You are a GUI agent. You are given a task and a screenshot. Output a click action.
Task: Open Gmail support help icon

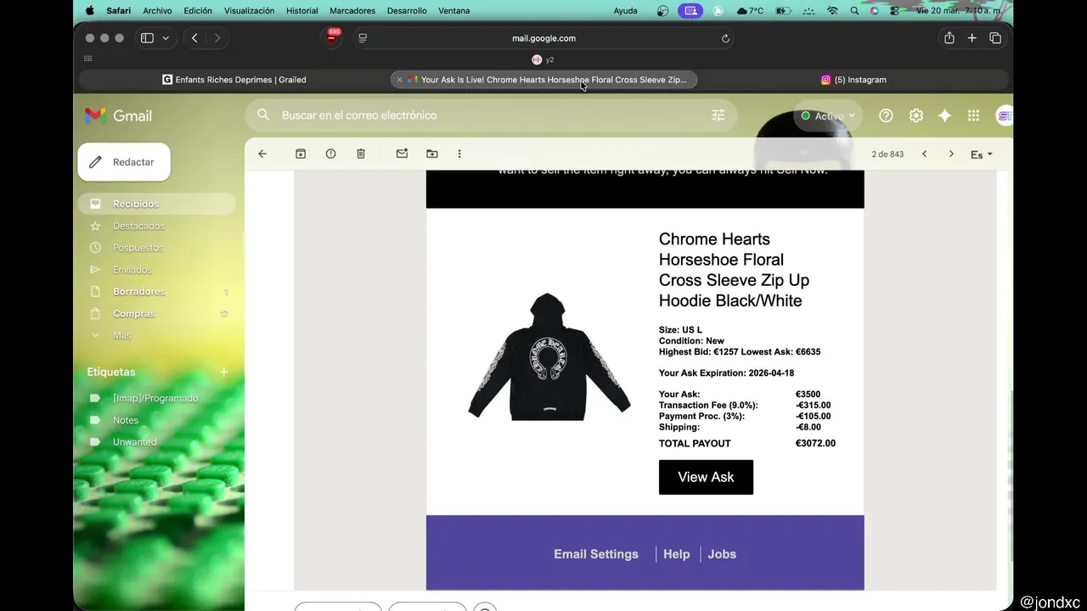886,115
